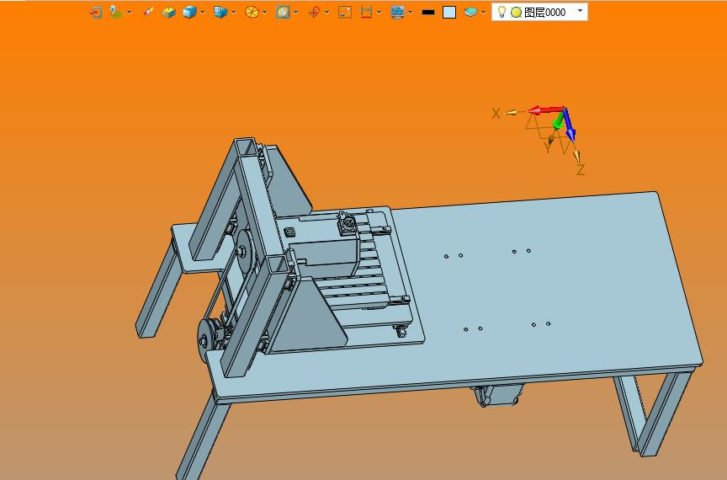The height and width of the screenshot is (480, 727).
Task: Click the light blue fill color swatch
Action: pos(449,13)
